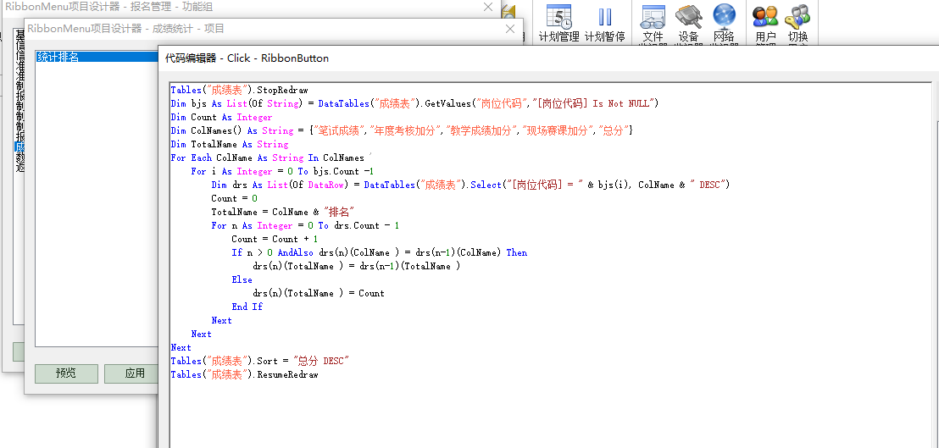
Task: Open the 文件监视器 file monitor icon
Action: click(653, 23)
